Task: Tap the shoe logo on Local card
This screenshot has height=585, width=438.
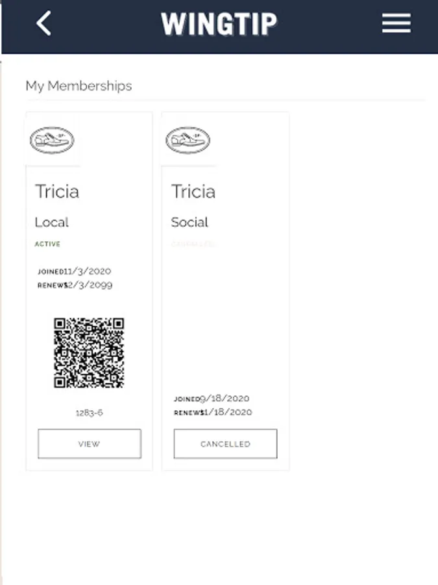Action: [x=52, y=140]
